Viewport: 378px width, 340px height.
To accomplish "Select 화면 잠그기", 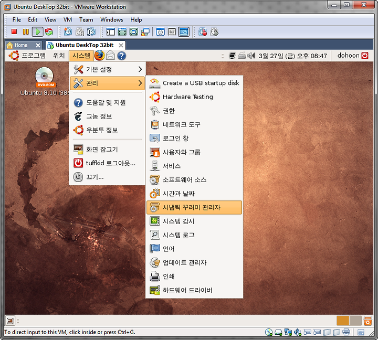I will (x=107, y=150).
